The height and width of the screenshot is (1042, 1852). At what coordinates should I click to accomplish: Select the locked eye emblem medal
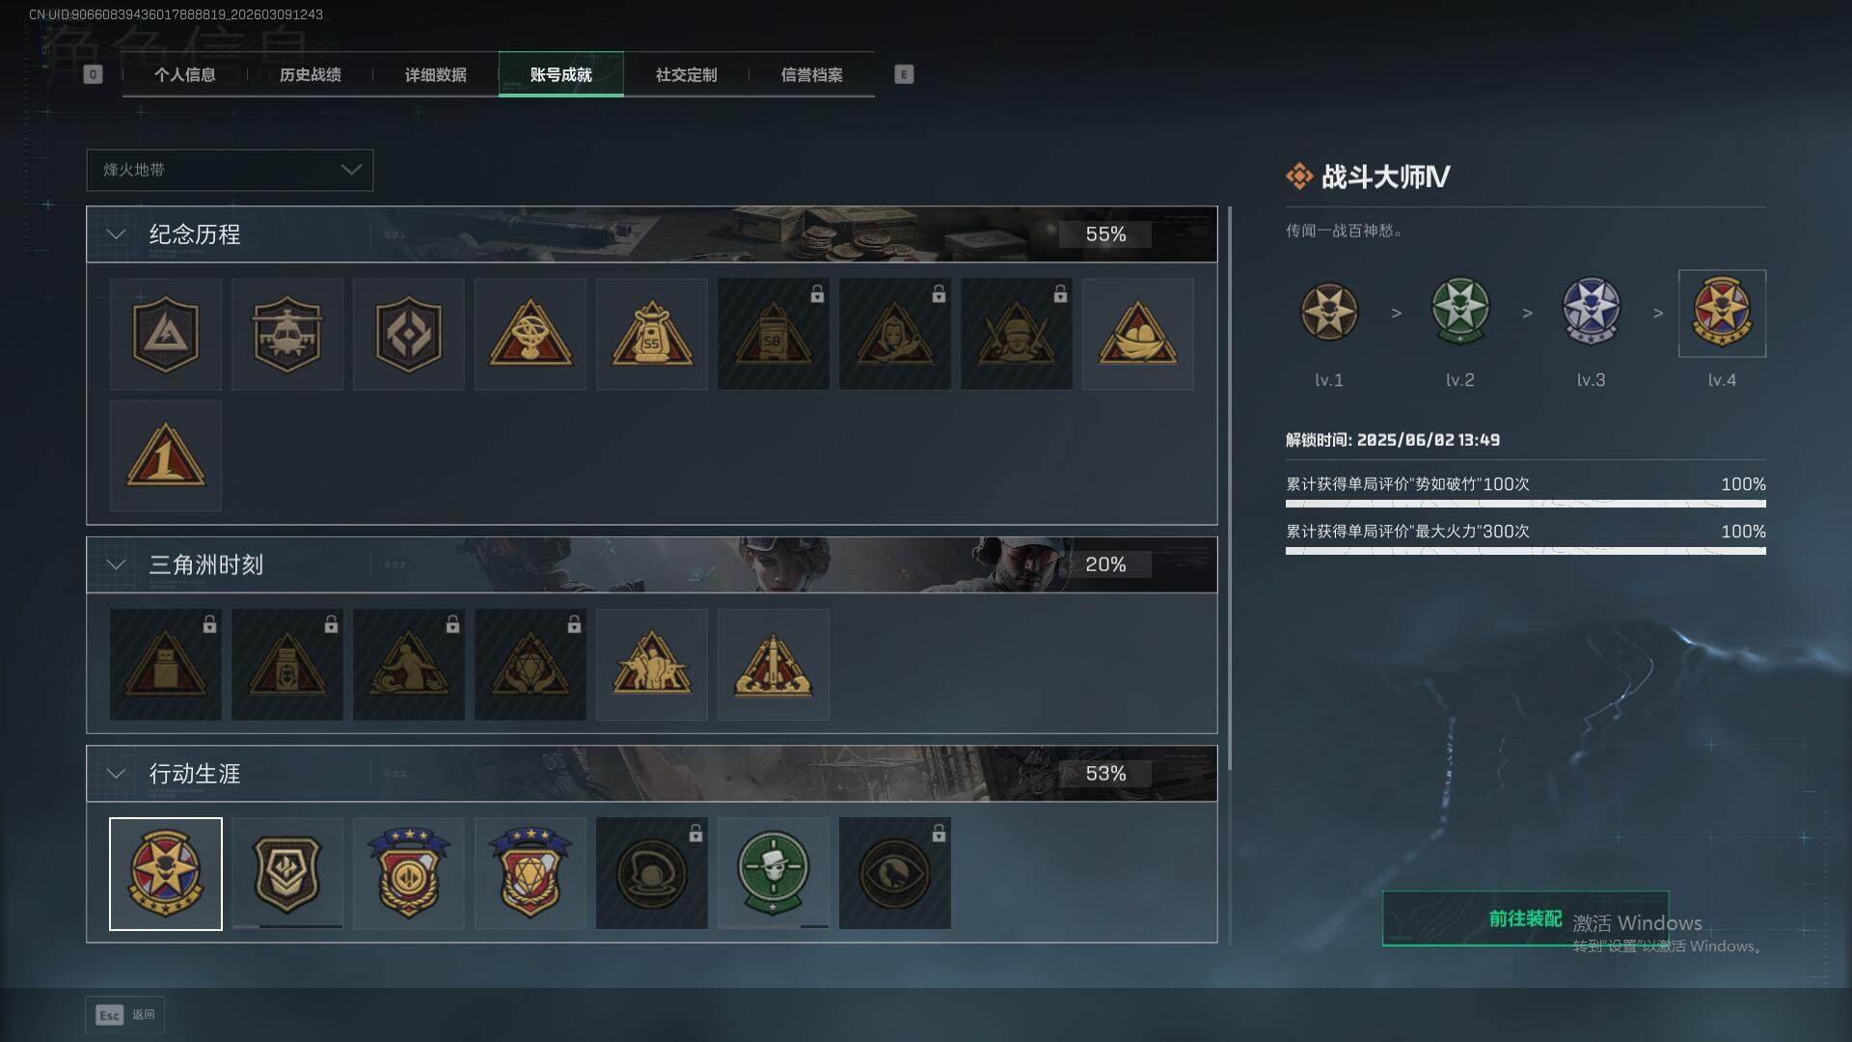tap(895, 873)
